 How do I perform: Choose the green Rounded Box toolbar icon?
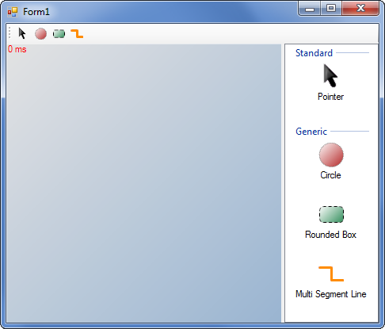pos(59,34)
